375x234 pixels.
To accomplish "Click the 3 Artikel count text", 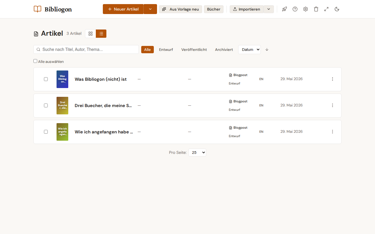I will (74, 34).
